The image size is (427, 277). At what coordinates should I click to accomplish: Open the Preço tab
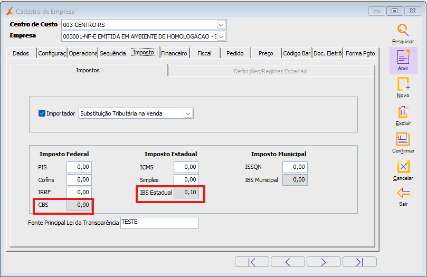[x=266, y=53]
